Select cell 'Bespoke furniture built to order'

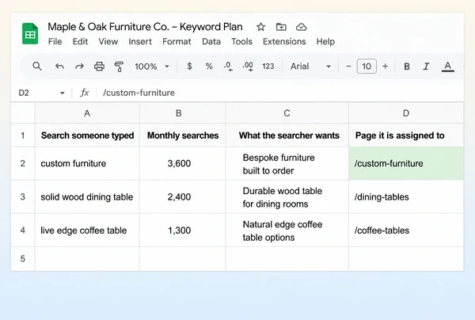point(287,163)
